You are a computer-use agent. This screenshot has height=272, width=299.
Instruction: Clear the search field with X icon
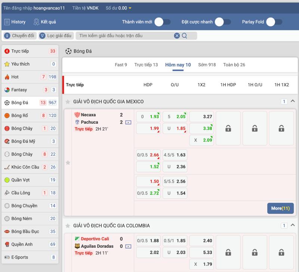[177, 36]
